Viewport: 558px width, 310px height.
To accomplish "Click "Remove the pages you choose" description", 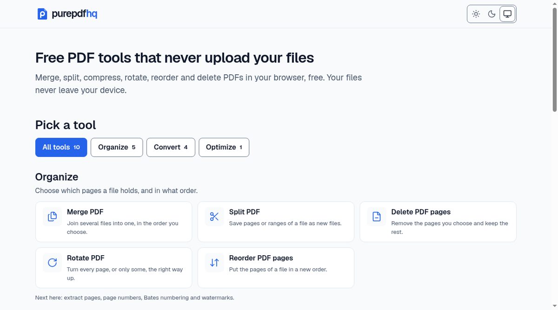I will (x=450, y=227).
